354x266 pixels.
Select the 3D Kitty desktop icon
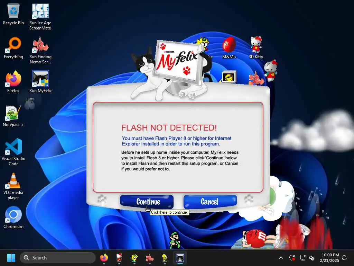(x=256, y=48)
